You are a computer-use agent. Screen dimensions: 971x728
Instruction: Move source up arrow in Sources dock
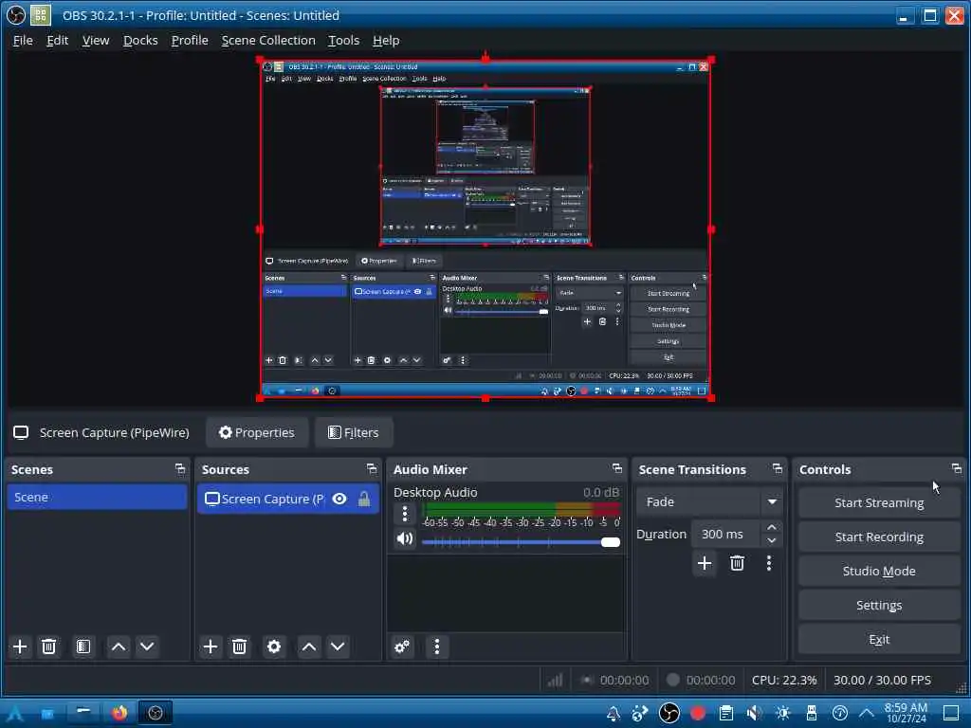click(x=308, y=646)
